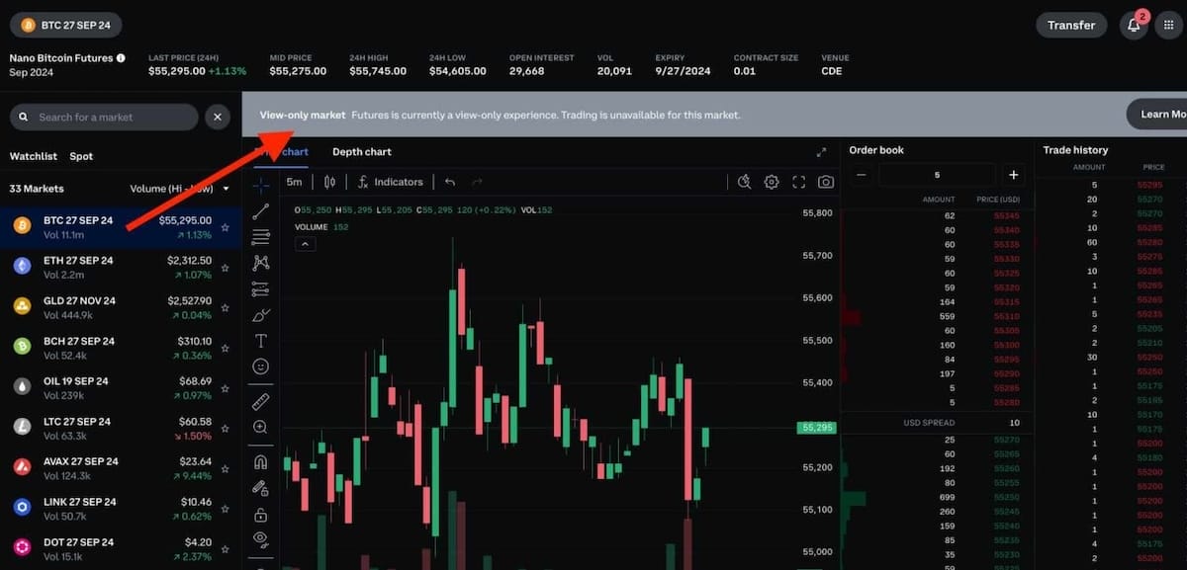Open the Volume (Hi - Low) sort dropdown
1187x570 pixels.
tap(179, 188)
